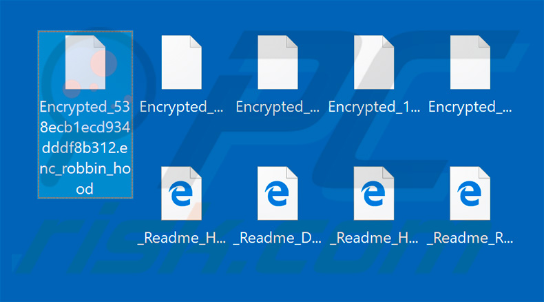Click the _Readme_D... file name label
Screen dimensions: 544x302
[x=278, y=238]
